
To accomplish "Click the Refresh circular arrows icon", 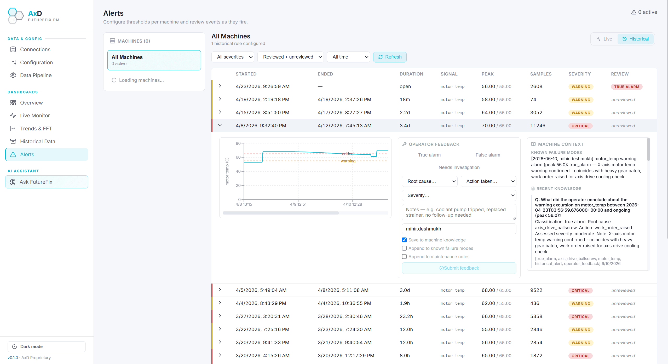I will pos(381,57).
